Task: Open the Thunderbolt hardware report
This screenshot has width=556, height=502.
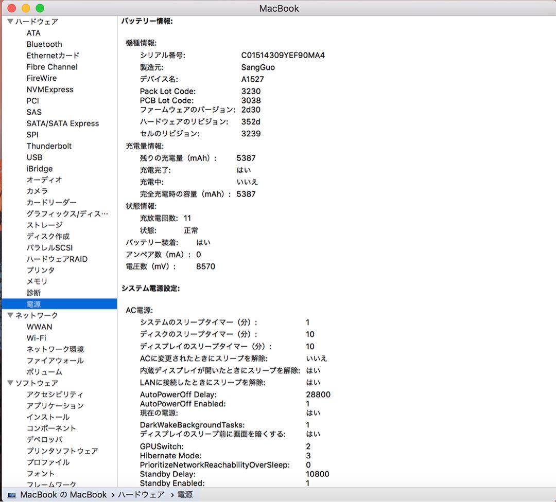Action: 49,146
